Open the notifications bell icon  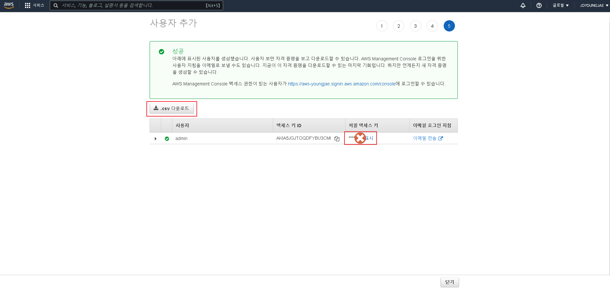523,5
